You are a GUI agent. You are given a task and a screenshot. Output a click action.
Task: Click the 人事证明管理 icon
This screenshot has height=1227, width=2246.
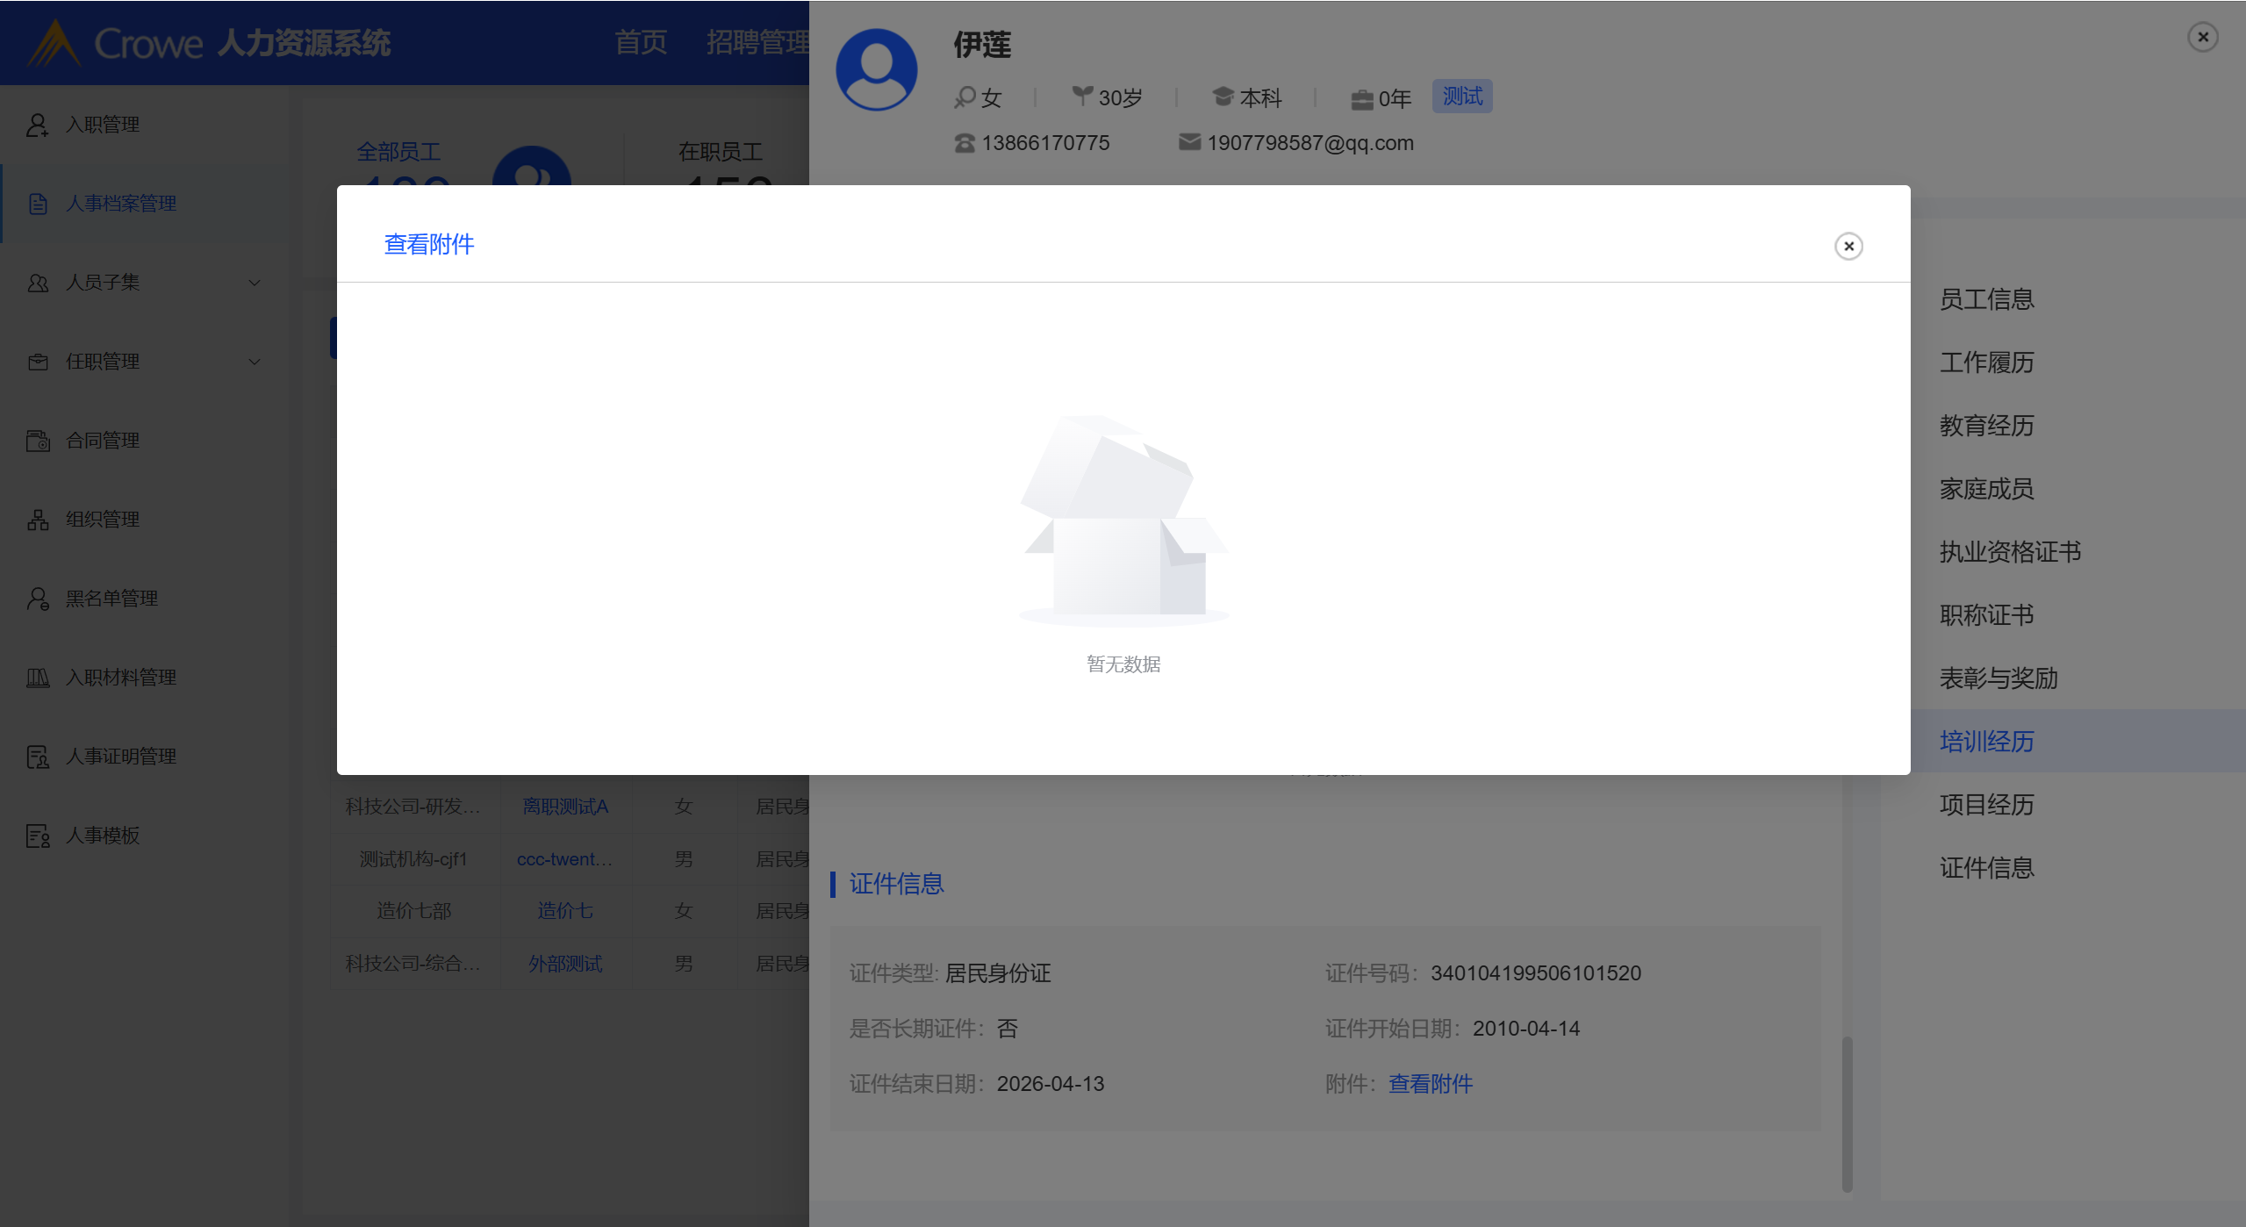coord(38,757)
